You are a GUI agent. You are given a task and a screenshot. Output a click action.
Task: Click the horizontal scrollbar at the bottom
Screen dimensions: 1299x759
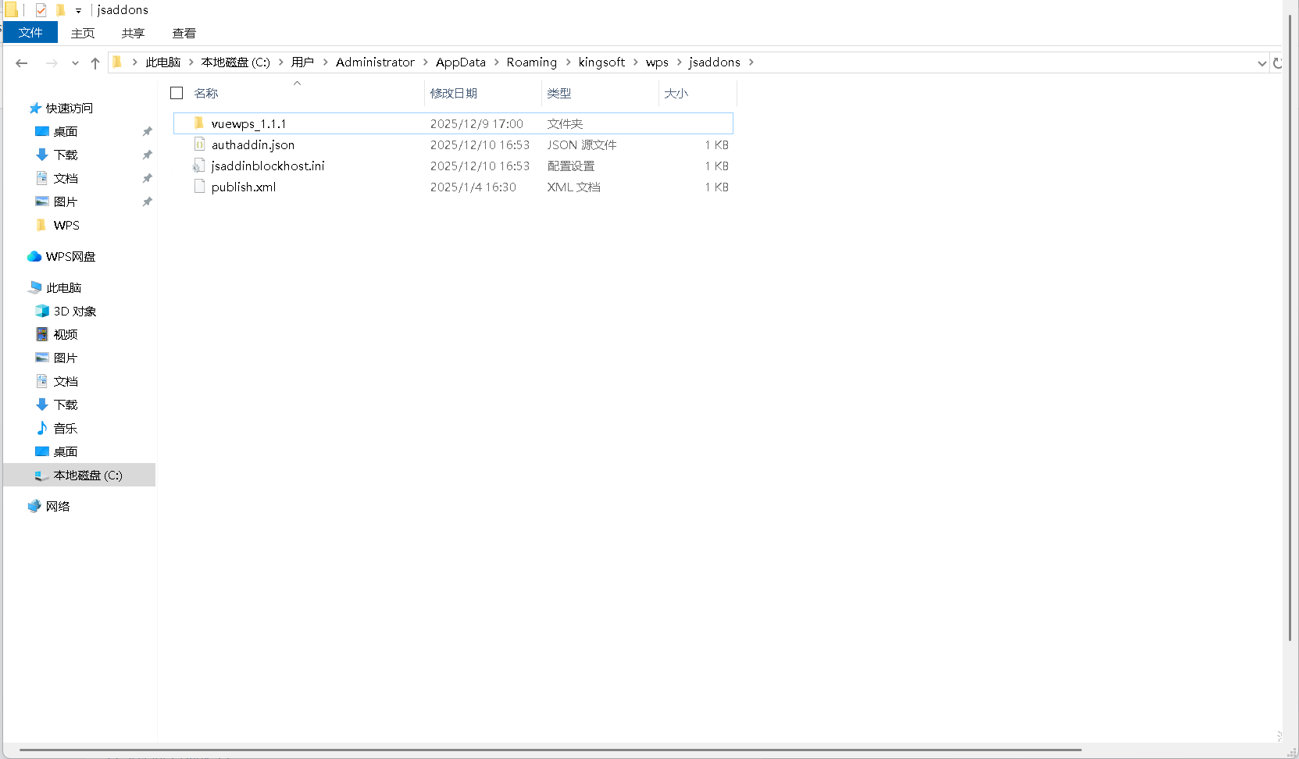coord(547,750)
